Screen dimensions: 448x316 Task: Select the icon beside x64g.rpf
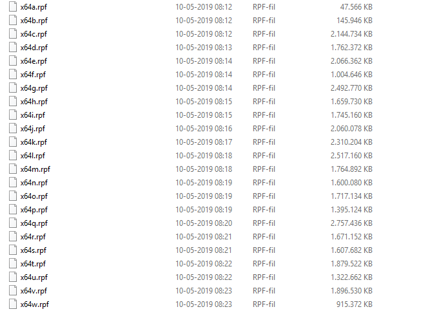point(13,88)
